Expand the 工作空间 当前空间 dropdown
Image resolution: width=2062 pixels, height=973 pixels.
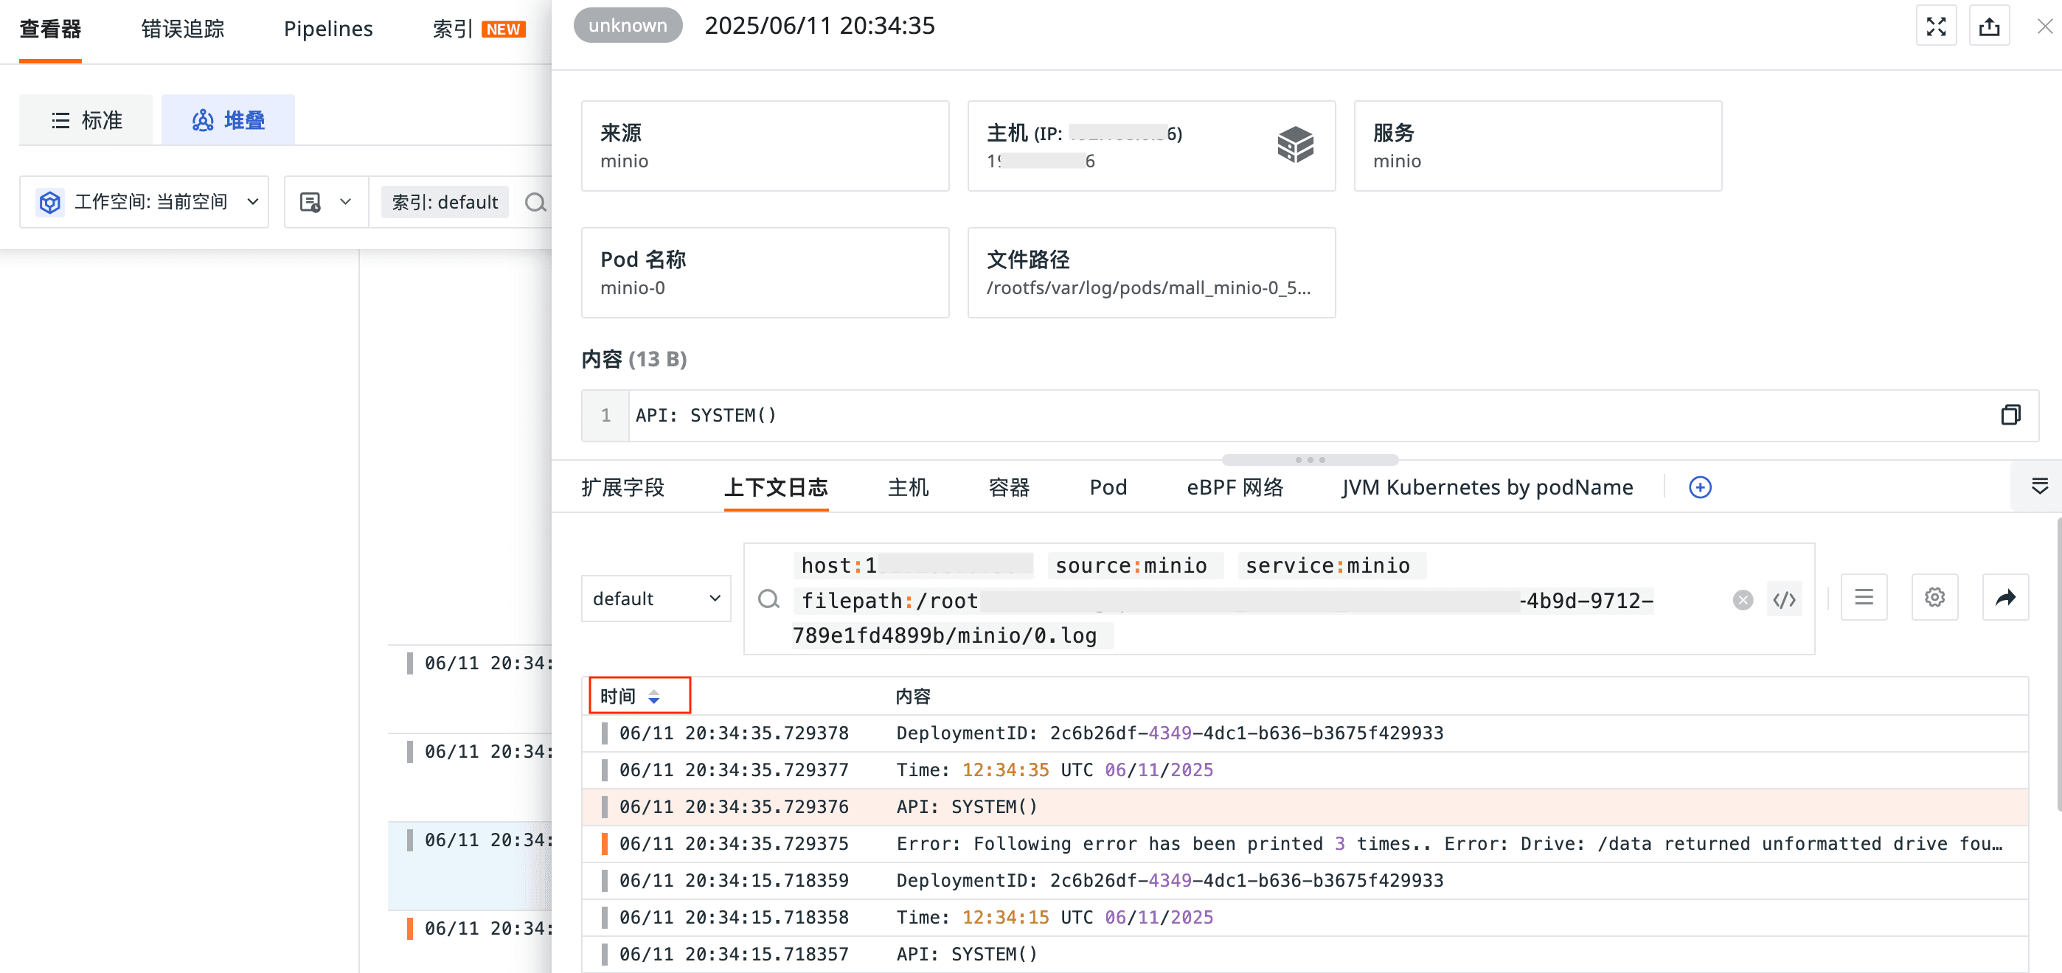click(144, 202)
